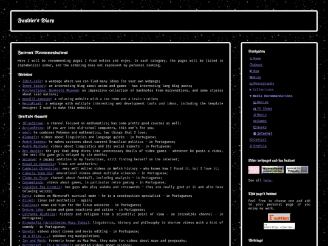Open the Micronational Banknote Museum link
The image size is (328, 246).
(50, 91)
